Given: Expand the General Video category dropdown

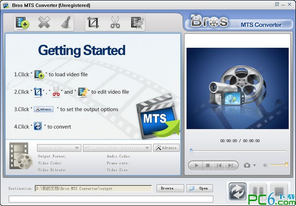Looking at the screenshot, I should (x=59, y=147).
